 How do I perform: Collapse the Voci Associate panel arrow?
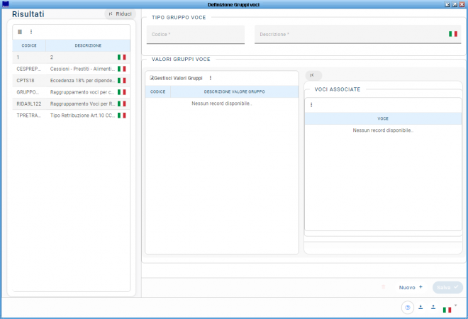pyautogui.click(x=313, y=75)
